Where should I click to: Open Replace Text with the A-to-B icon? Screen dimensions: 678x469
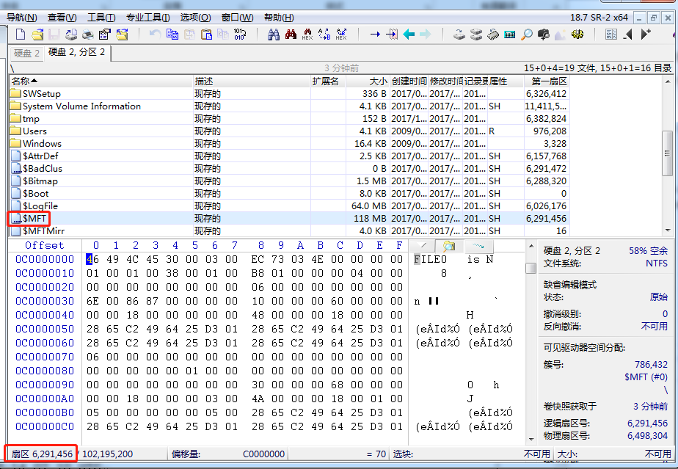[324, 34]
